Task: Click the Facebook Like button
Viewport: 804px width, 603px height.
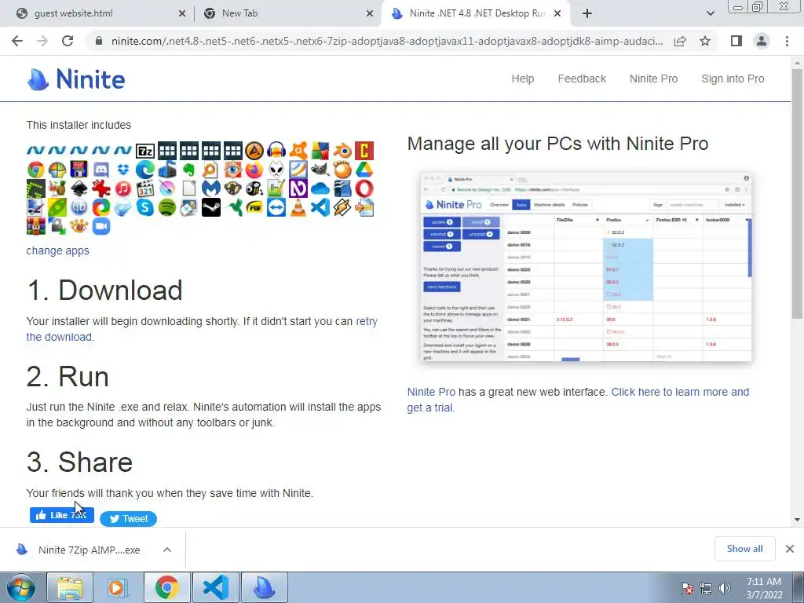Action: pyautogui.click(x=61, y=515)
